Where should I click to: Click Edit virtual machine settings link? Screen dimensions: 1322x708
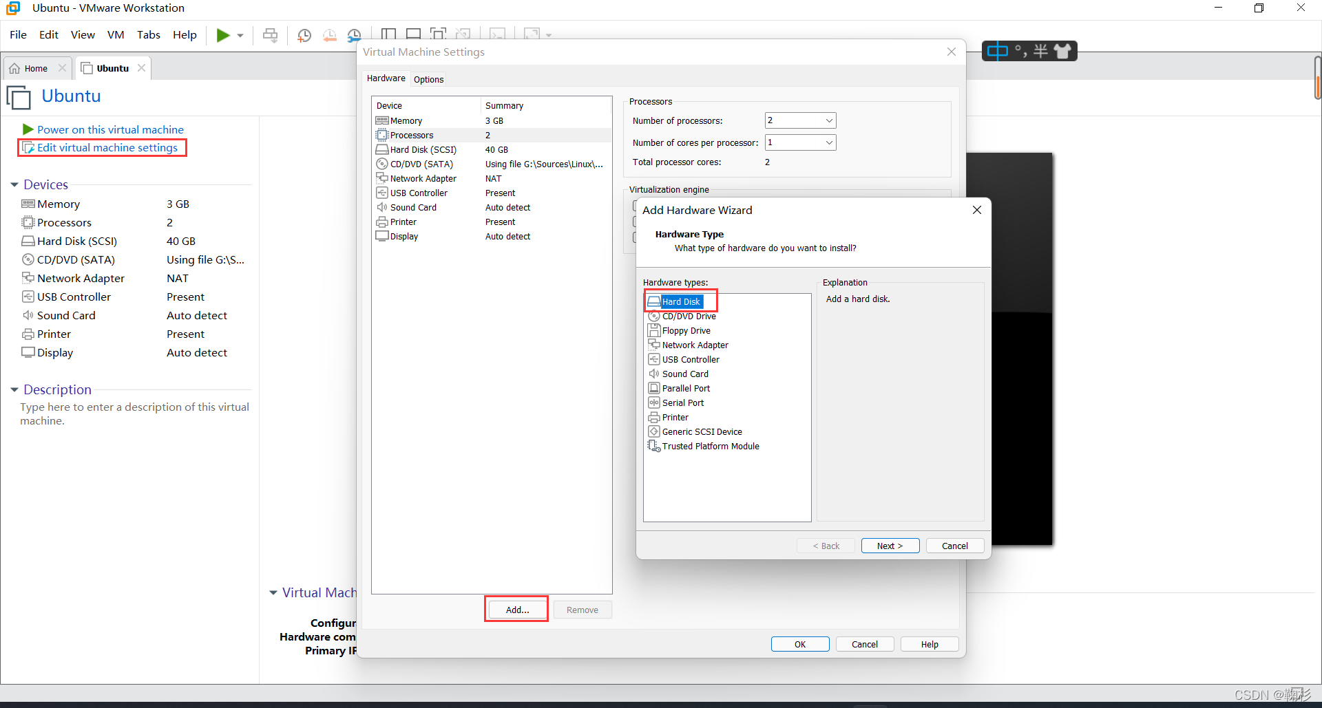tap(107, 147)
